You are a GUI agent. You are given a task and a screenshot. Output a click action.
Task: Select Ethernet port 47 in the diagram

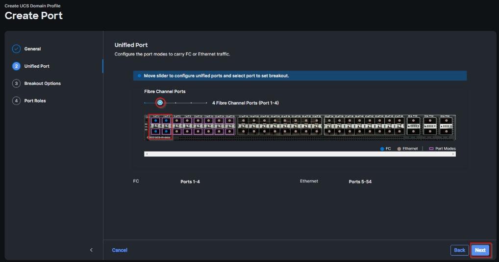coord(399,121)
